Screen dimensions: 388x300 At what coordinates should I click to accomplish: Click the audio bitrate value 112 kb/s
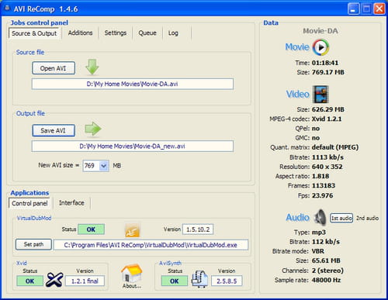(x=326, y=242)
